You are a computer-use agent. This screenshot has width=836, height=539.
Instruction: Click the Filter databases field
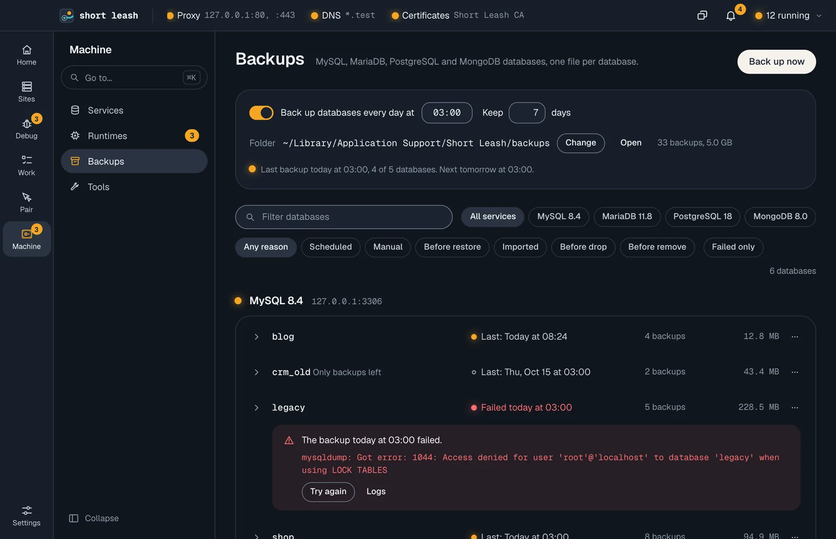tap(344, 217)
